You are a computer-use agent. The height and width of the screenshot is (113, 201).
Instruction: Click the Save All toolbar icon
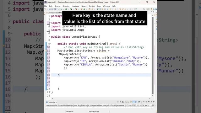[52, 9]
